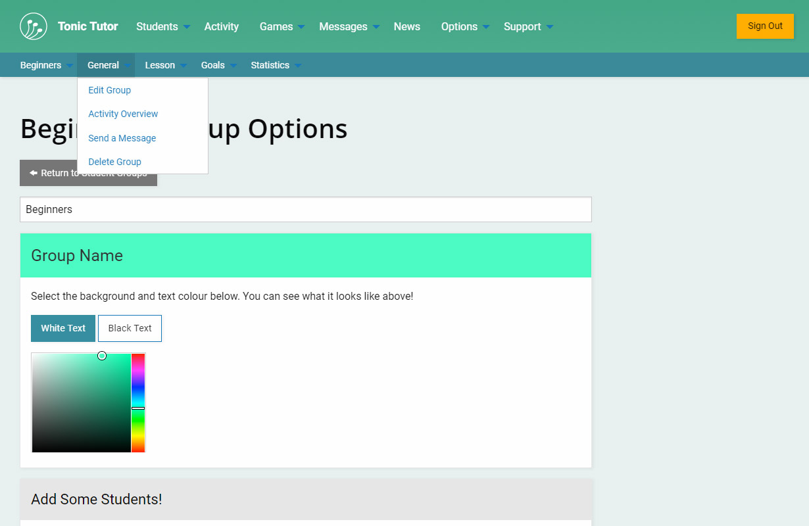This screenshot has width=809, height=526.
Task: Click inside the colour saturation picker square
Action: point(81,402)
